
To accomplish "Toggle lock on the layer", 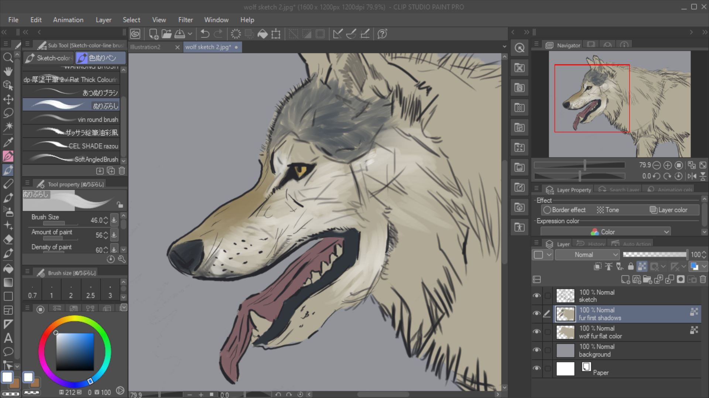I will point(631,267).
